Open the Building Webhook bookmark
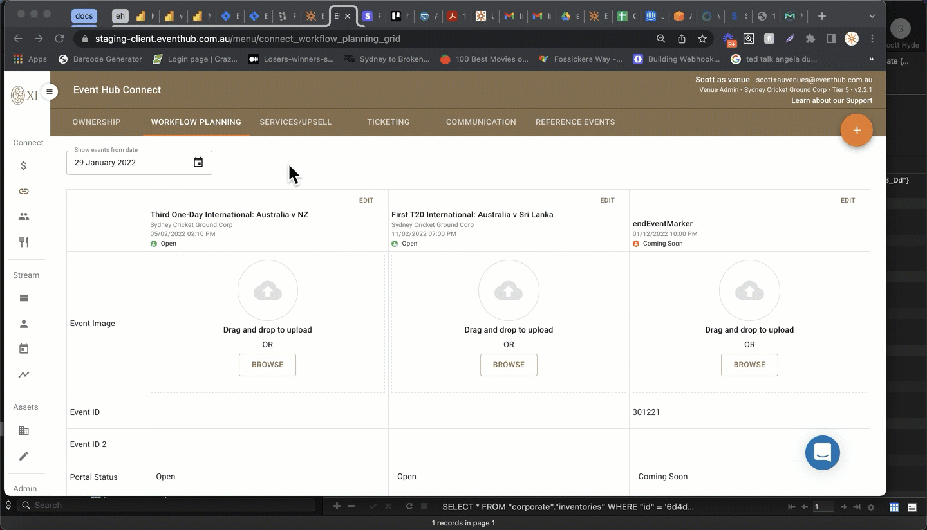Screen dimensions: 927x530 [677, 59]
